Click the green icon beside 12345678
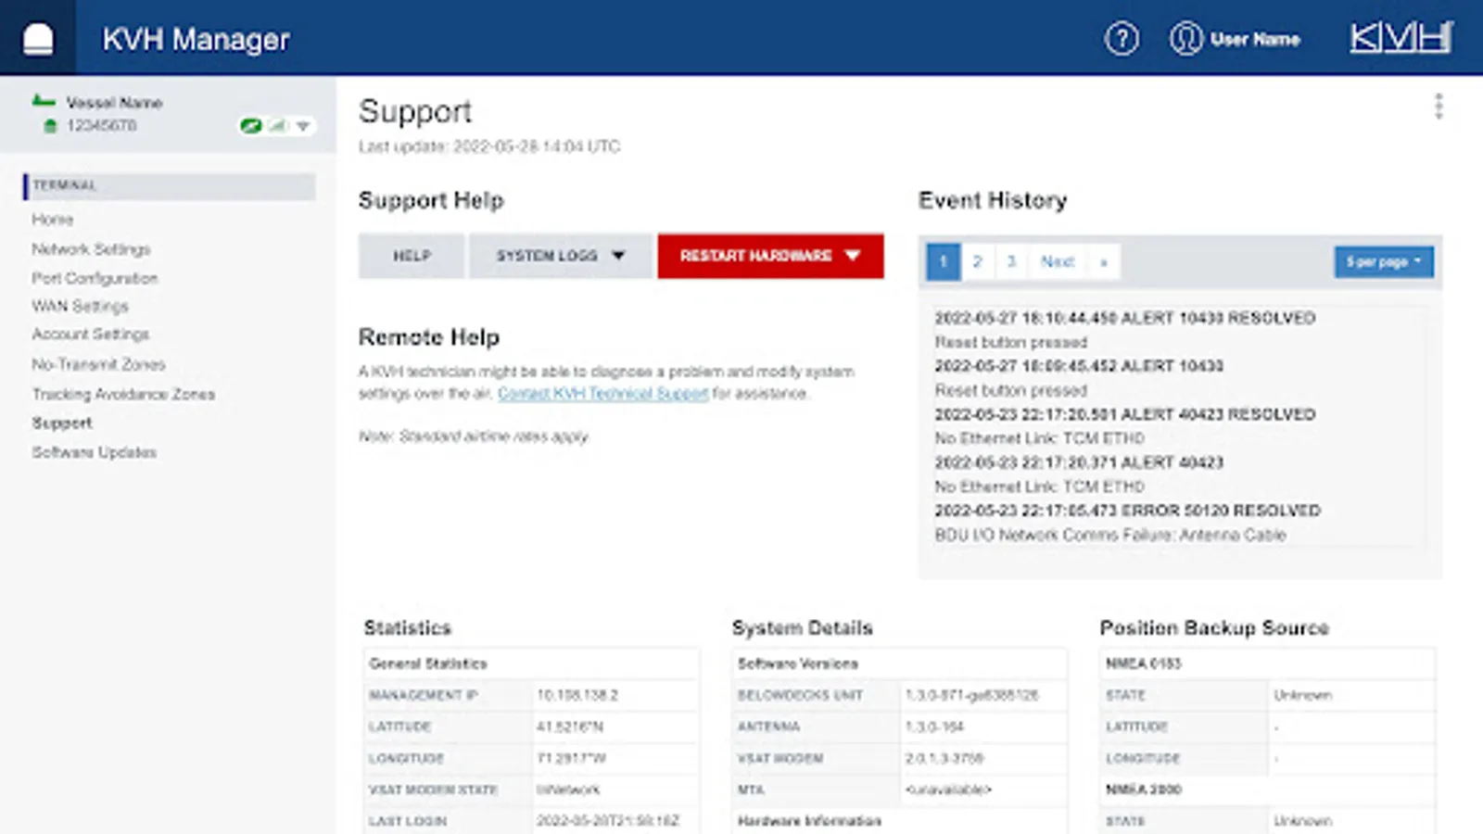1483x834 pixels. [50, 125]
